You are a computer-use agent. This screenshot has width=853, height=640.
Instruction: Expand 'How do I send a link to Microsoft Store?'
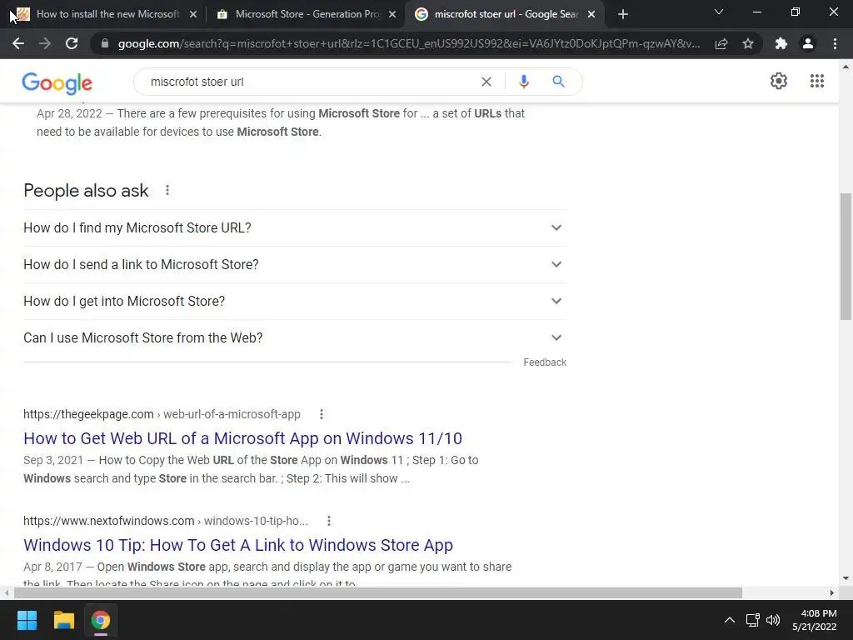click(x=294, y=264)
